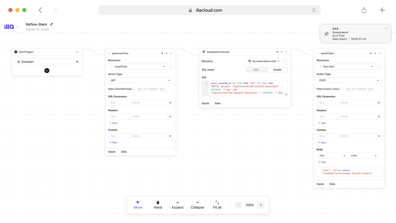Switch SQL mode to Unsafe

click(277, 69)
